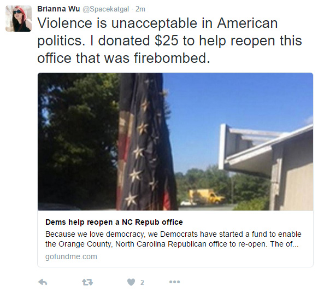Click the like count number 2

click(x=142, y=282)
